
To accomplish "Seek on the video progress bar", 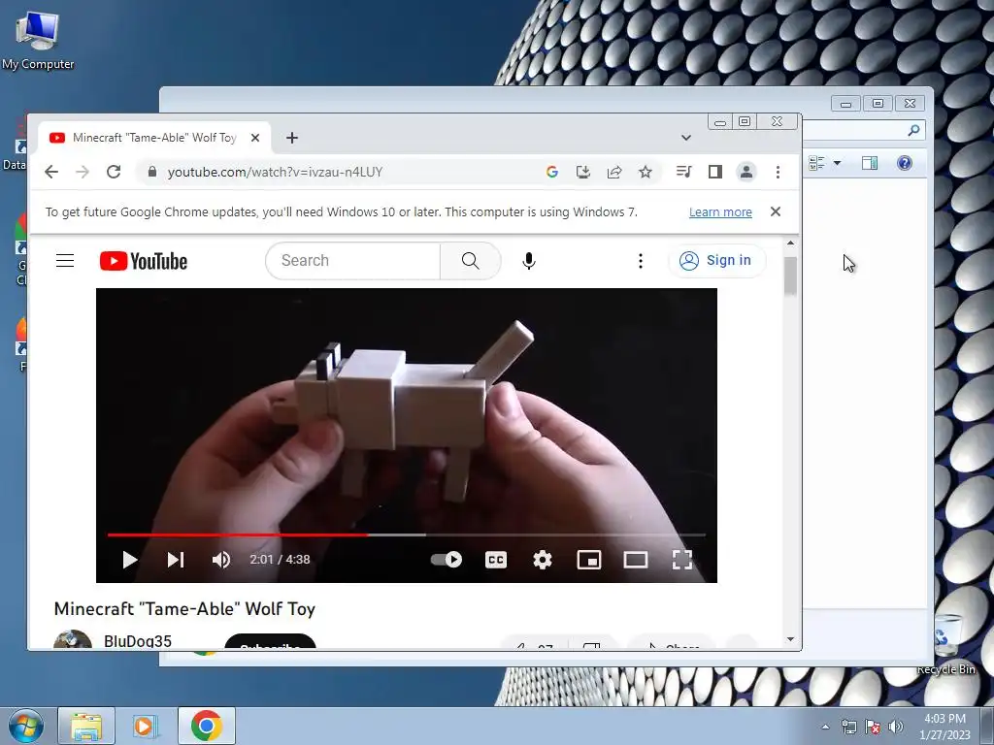I will [x=407, y=534].
